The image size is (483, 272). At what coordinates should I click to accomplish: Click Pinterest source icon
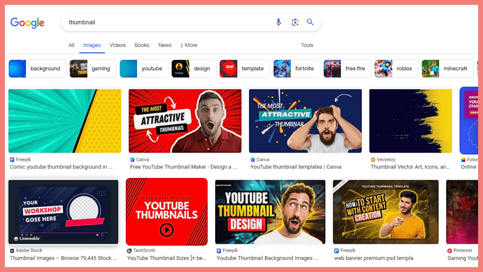click(450, 251)
